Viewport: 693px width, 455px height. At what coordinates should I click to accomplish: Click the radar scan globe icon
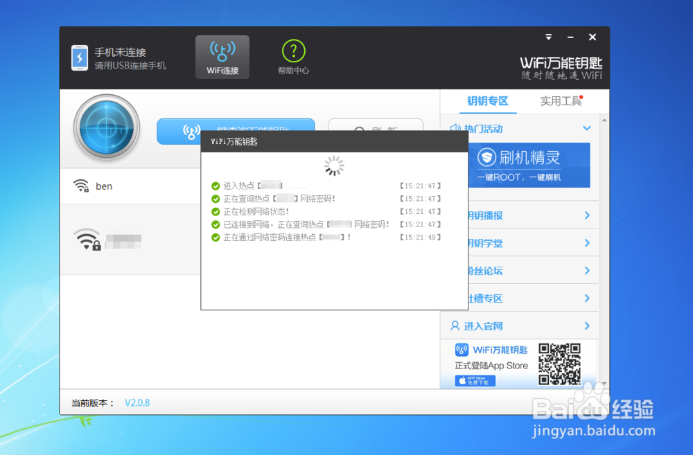107,127
